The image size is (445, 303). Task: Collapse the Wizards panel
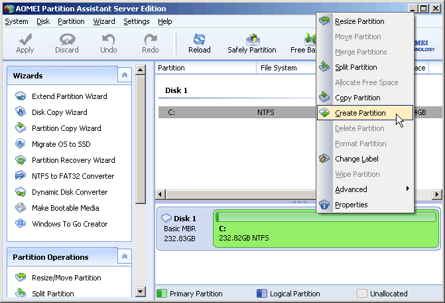(x=125, y=75)
